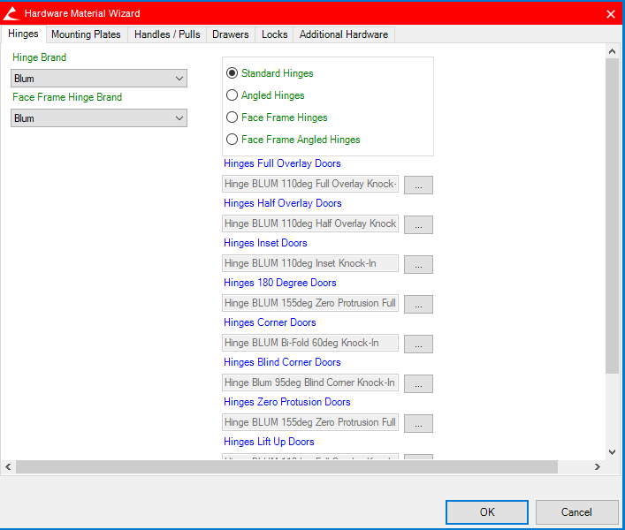Open the Handles / Pulls tab

(x=167, y=34)
